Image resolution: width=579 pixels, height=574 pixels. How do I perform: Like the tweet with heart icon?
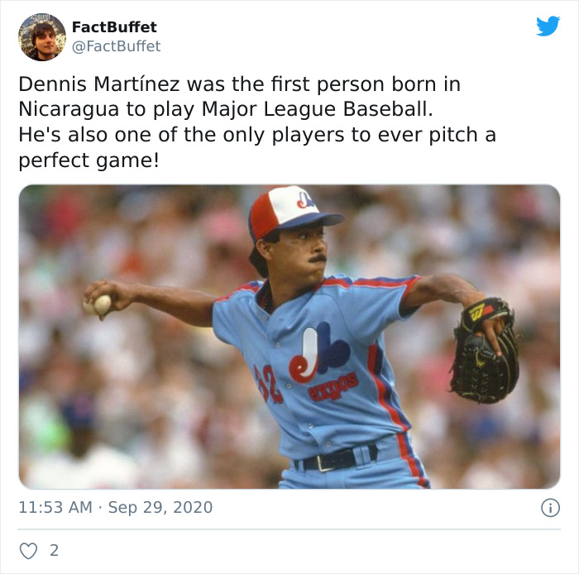coord(28,551)
